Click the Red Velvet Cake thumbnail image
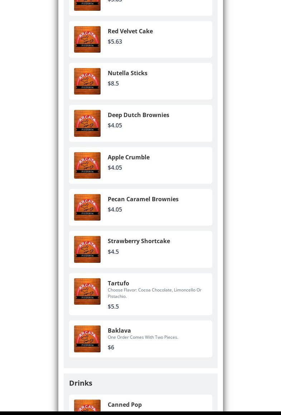281x415 pixels. 87,39
